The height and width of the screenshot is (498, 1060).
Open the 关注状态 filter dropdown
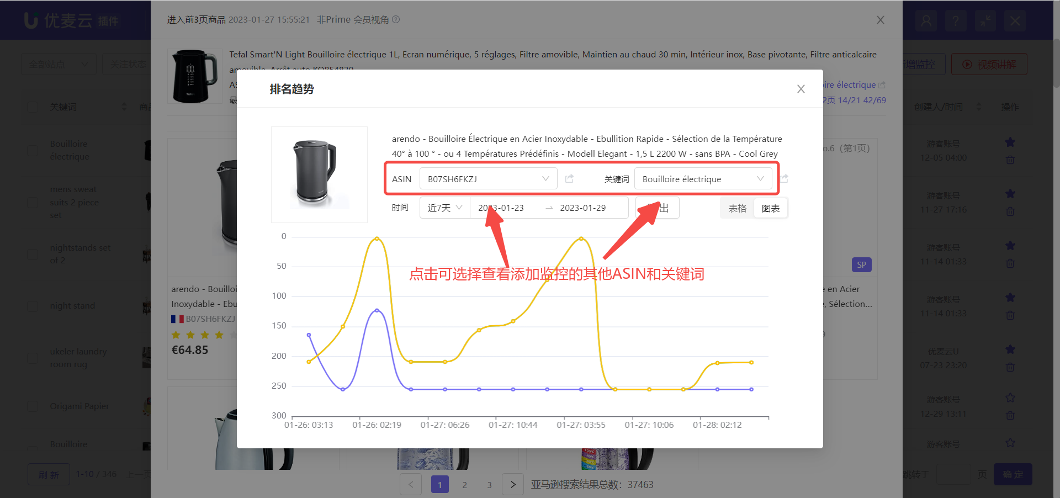pos(128,65)
